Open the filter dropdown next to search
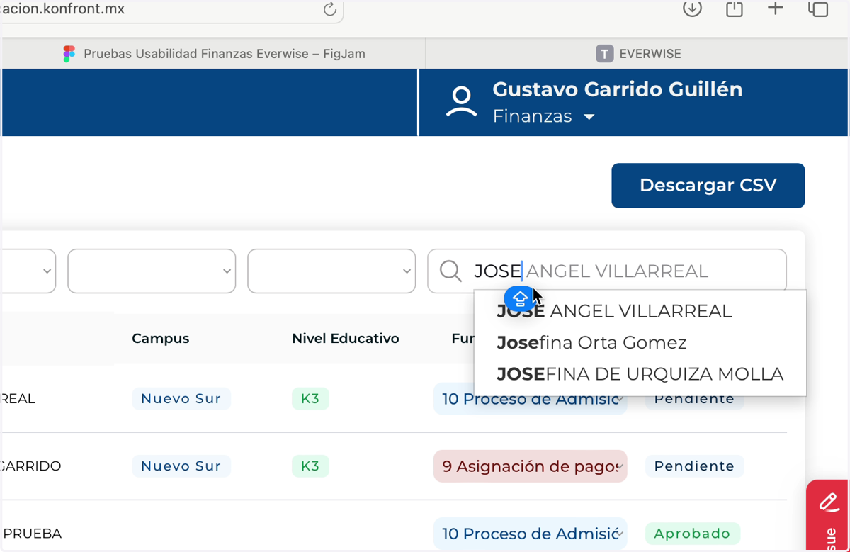The image size is (850, 552). coord(331,271)
